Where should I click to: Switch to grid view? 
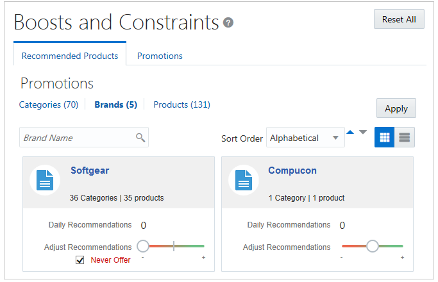[x=385, y=137]
